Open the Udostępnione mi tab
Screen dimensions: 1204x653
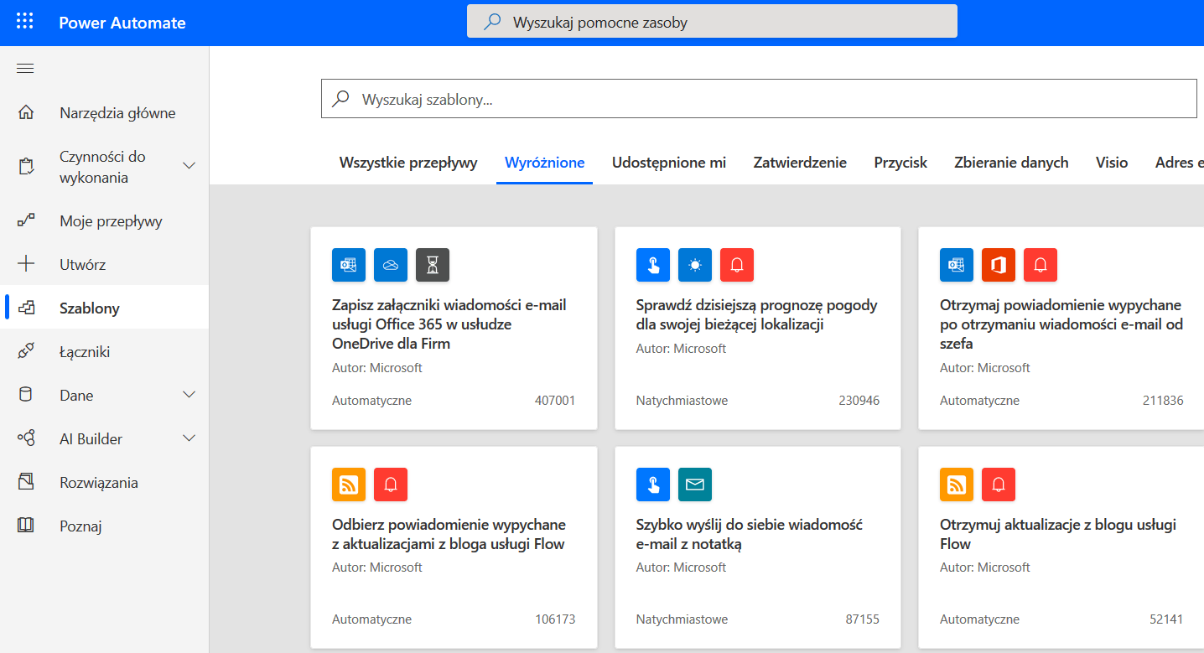tap(668, 163)
